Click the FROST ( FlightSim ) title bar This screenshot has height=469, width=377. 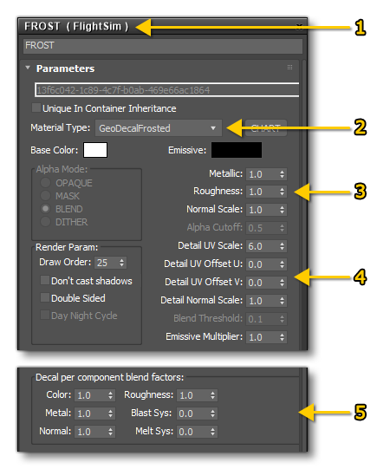click(163, 26)
